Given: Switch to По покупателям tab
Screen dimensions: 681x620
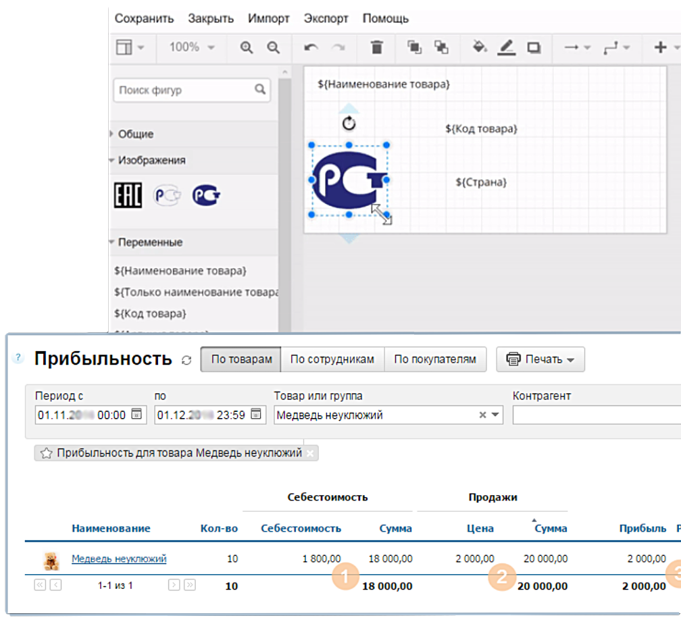Looking at the screenshot, I should coord(435,359).
